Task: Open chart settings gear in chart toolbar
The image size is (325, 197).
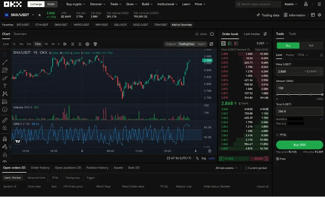Action: pos(87,44)
